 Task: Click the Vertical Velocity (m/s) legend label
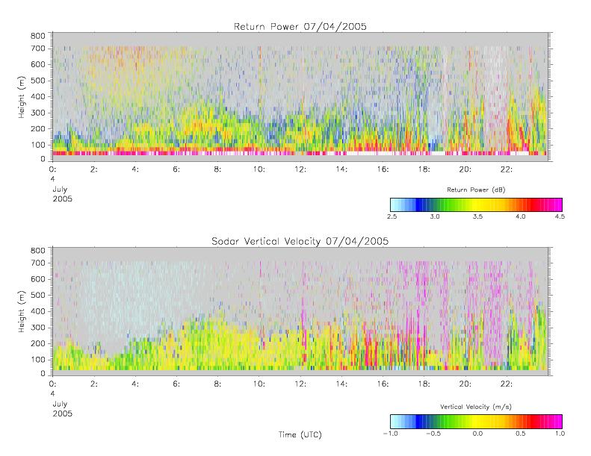476,407
